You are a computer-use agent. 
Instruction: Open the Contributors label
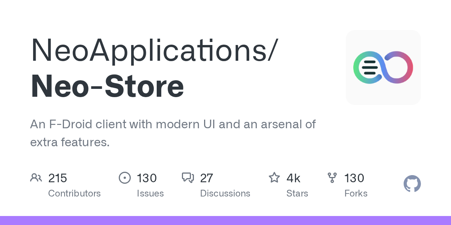(x=74, y=193)
